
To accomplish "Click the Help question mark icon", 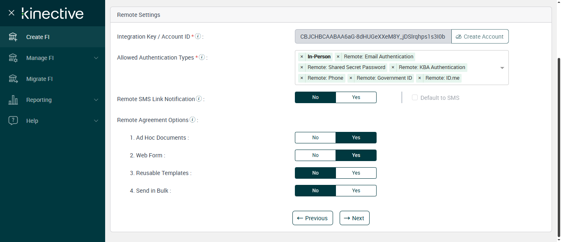I will tap(13, 121).
